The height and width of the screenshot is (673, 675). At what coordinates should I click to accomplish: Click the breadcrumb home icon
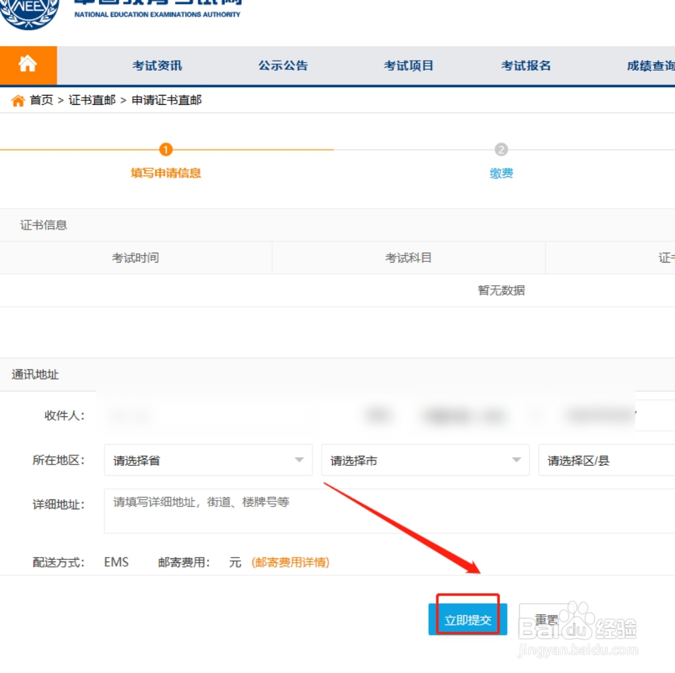pos(18,100)
